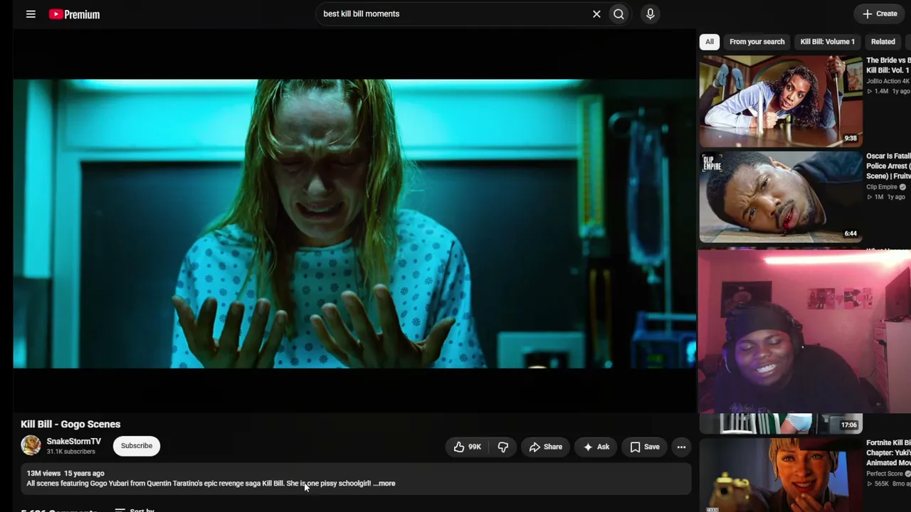This screenshot has width=911, height=512.
Task: Open 'Oscar Is Fatally' video title link
Action: [888, 166]
